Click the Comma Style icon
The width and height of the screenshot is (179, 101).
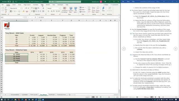(54, 11)
